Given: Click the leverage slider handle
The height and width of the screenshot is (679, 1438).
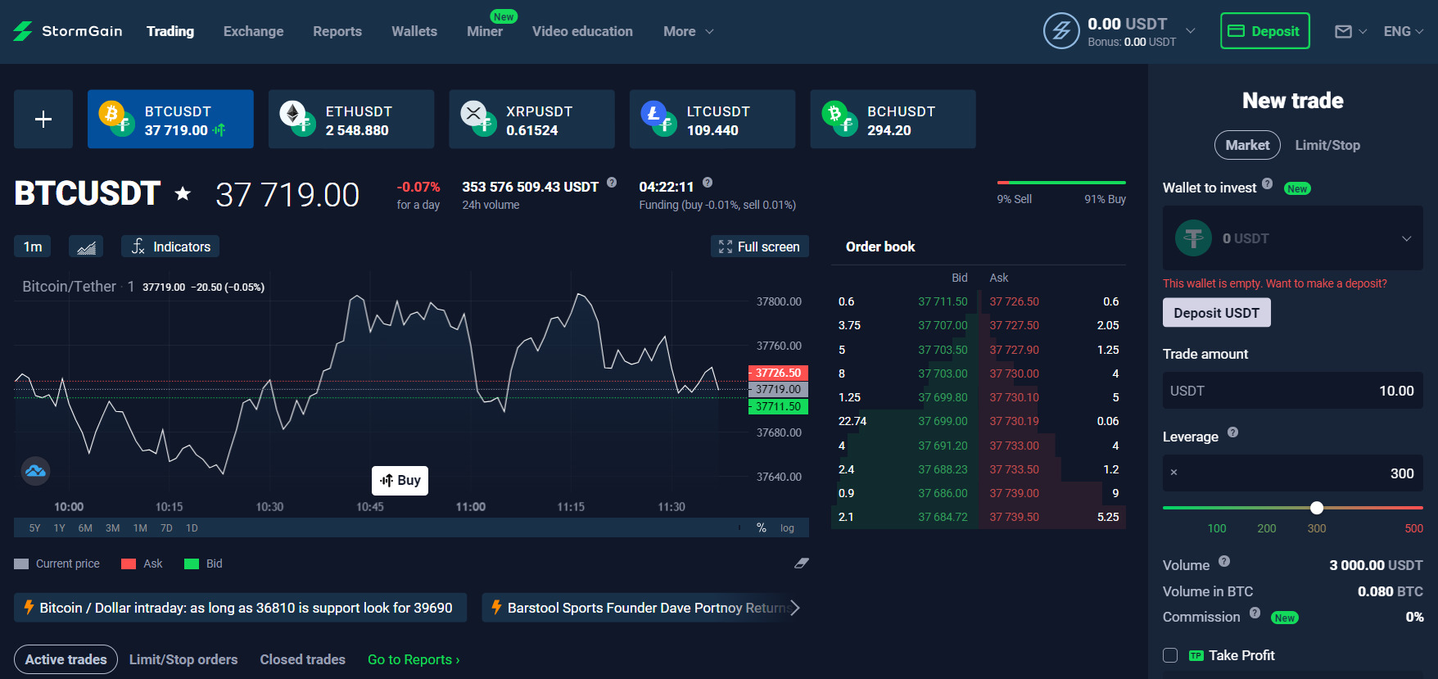Looking at the screenshot, I should click(1317, 508).
